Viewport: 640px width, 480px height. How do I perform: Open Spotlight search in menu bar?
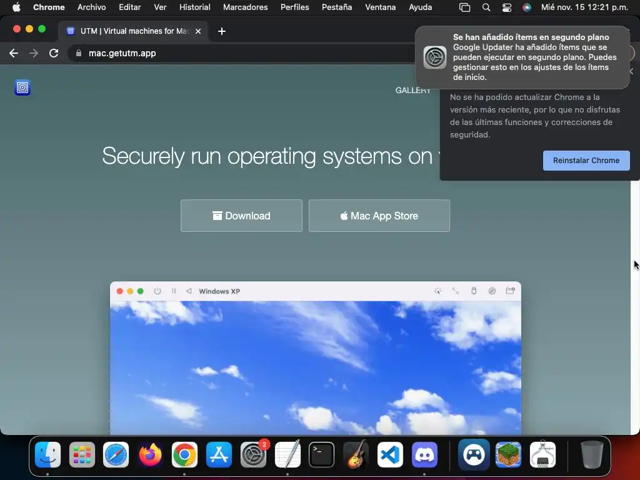tap(486, 7)
